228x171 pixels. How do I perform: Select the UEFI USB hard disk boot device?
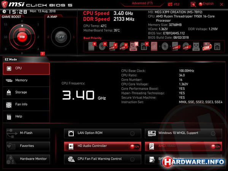coord(113,46)
